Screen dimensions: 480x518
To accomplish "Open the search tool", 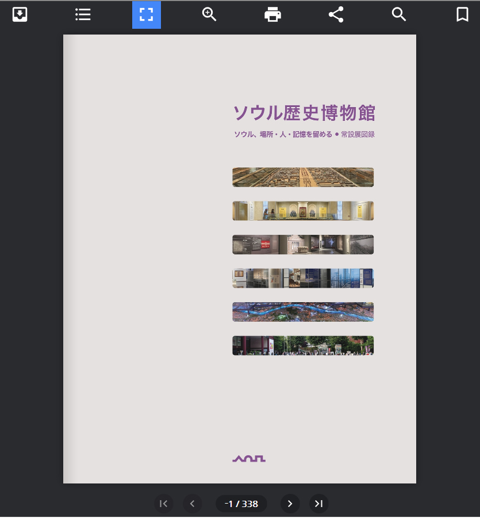I will click(x=399, y=15).
